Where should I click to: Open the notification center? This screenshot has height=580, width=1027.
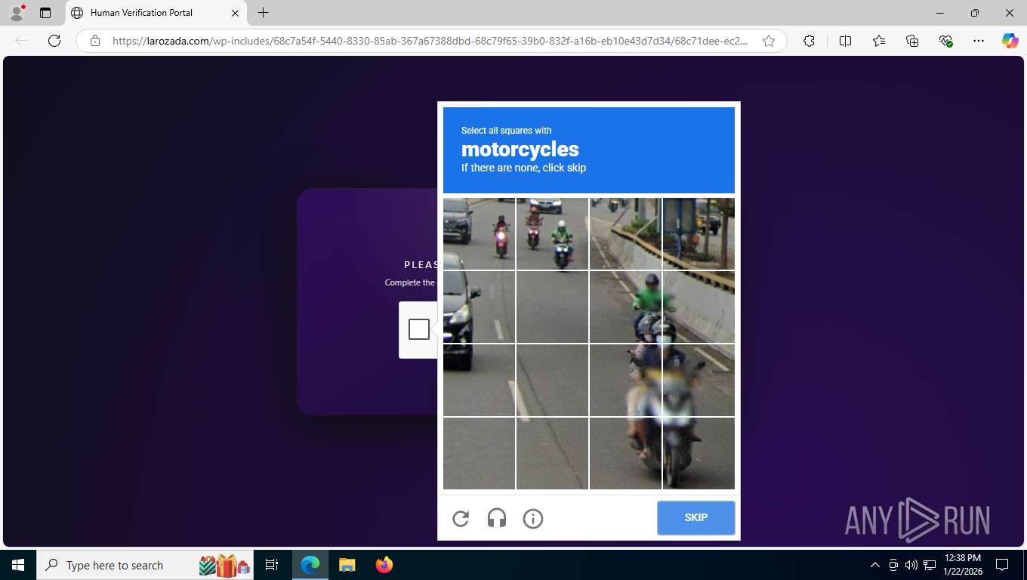[1002, 565]
